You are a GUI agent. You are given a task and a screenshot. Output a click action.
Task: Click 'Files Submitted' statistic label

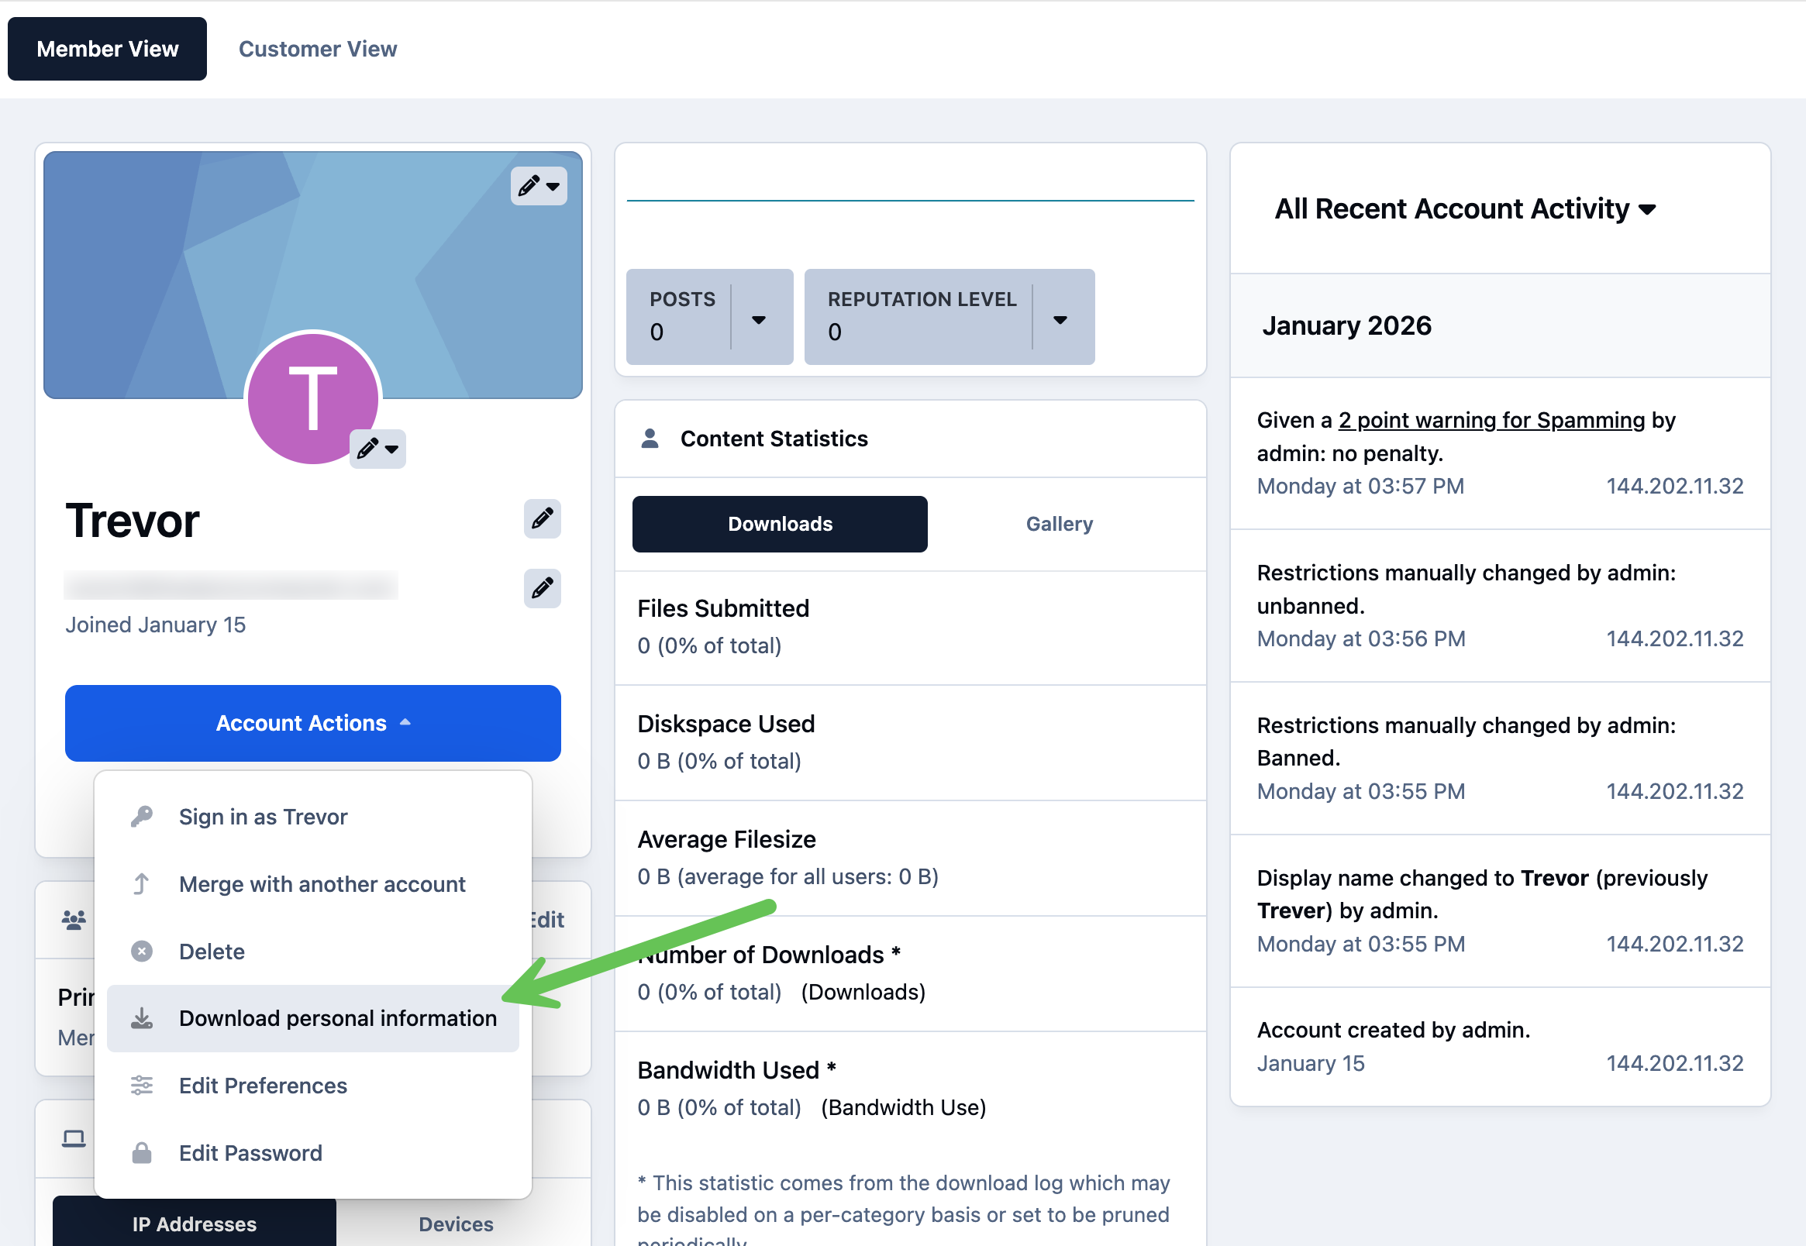pos(723,608)
